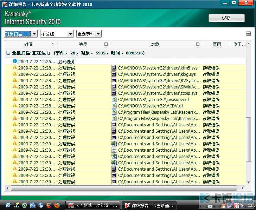The width and height of the screenshot is (256, 211).
Task: Sort by the 结果 column header
Action: point(84,44)
